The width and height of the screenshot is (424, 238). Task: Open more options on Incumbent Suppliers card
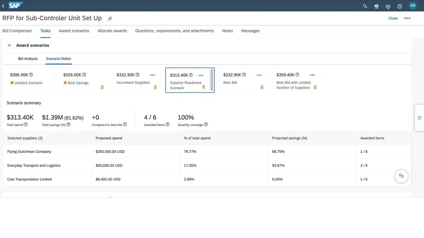[x=152, y=75]
